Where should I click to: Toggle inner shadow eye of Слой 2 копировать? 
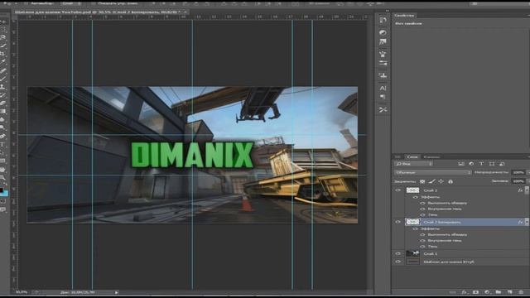click(422, 241)
